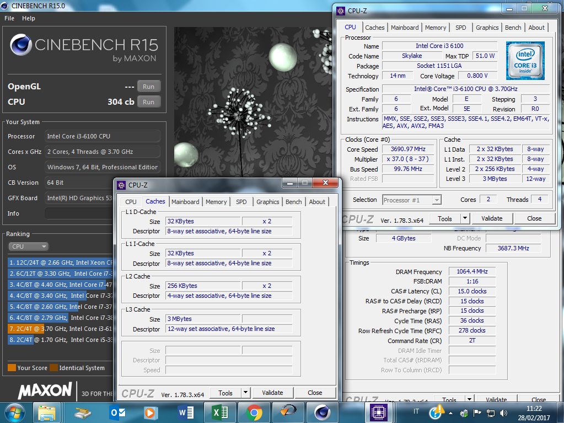
Task: Switch to Memory tab in front CPU-Z
Action: (216, 202)
